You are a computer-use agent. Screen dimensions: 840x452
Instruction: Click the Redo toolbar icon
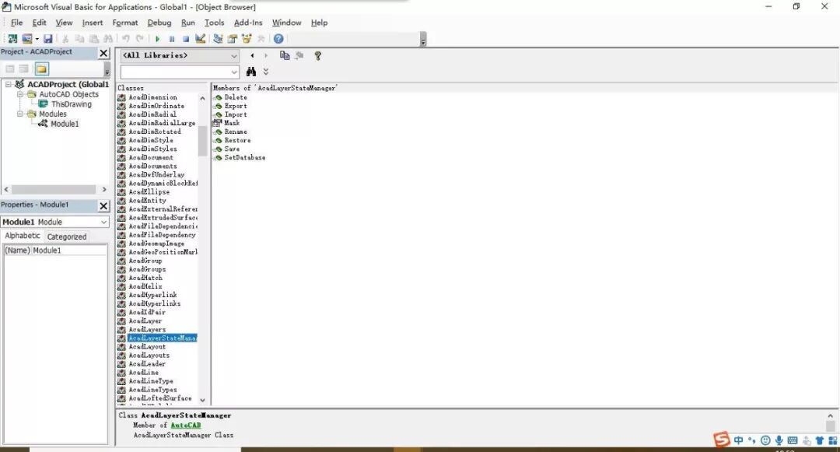point(140,39)
